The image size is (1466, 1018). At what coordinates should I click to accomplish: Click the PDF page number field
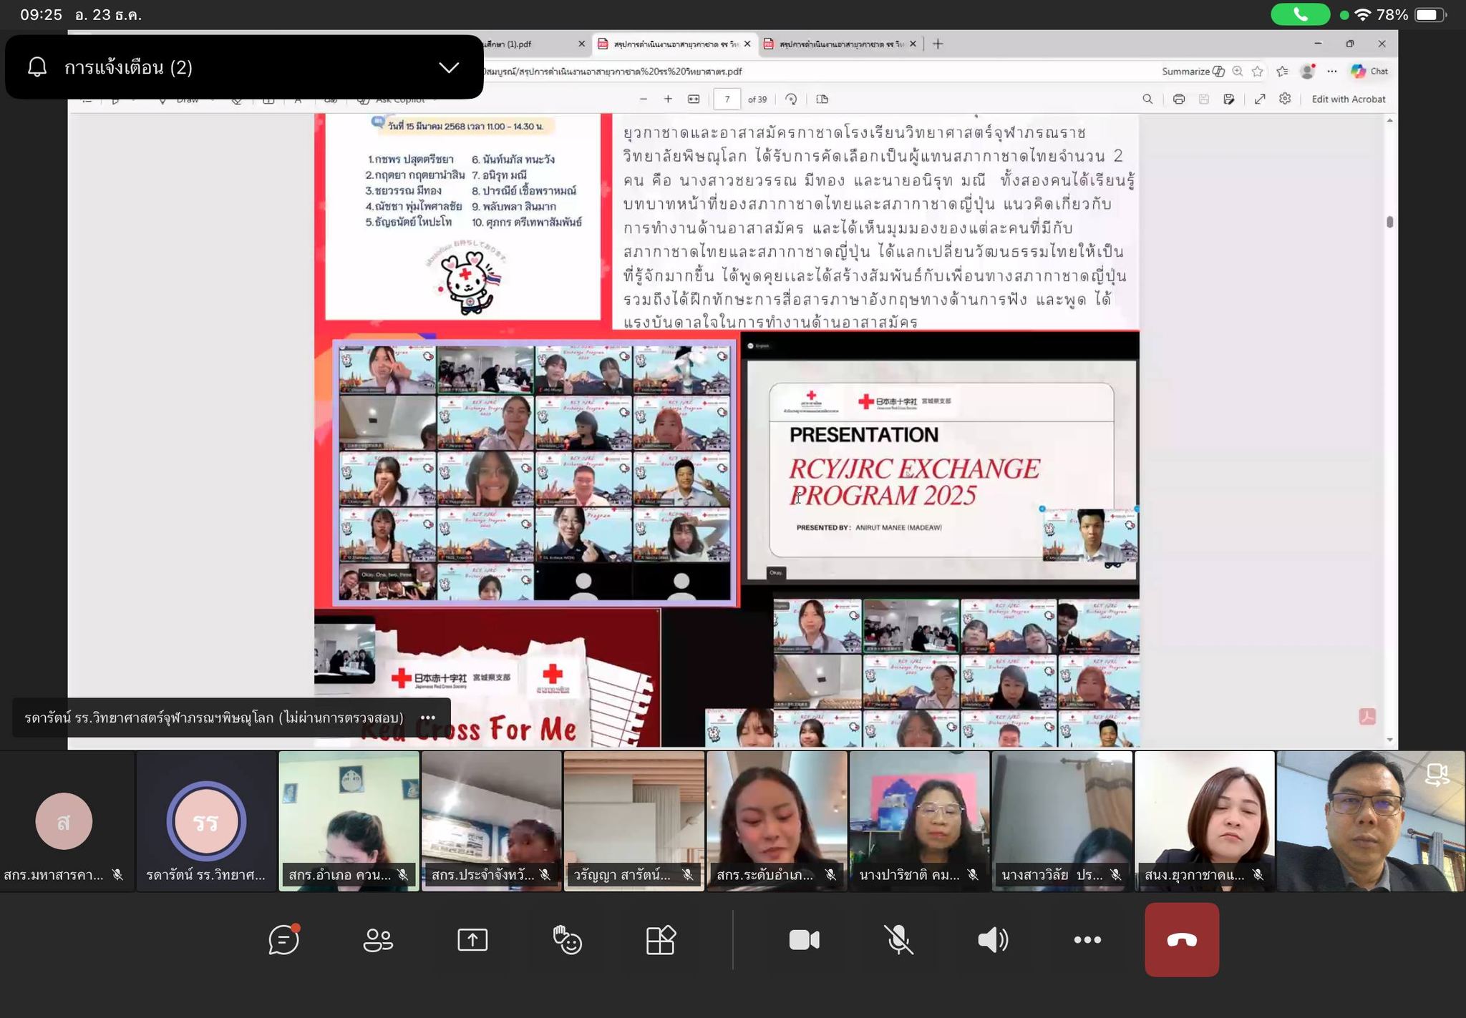point(727,99)
